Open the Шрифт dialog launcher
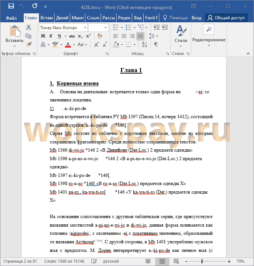 click(107, 53)
